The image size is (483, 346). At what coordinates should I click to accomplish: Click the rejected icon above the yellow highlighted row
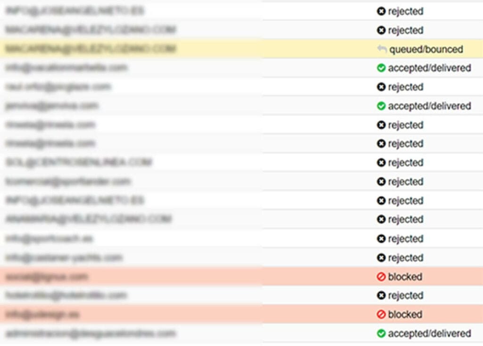tap(382, 30)
